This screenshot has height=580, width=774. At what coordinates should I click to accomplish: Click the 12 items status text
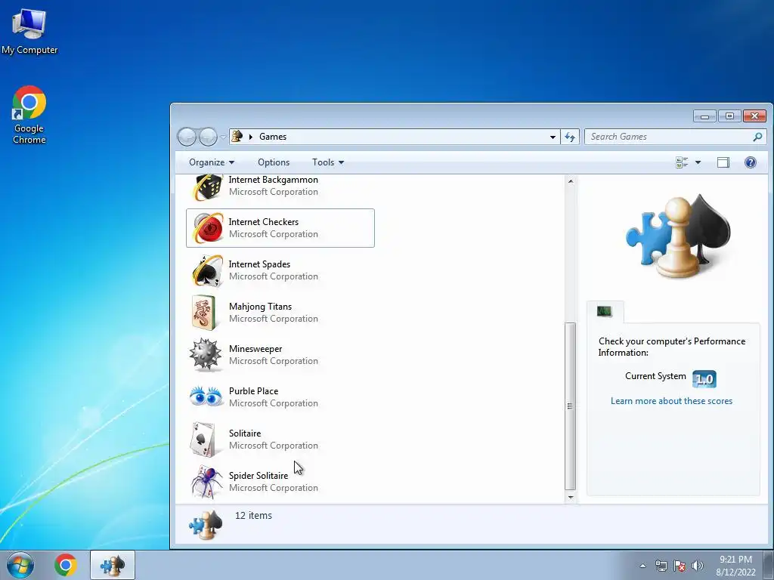click(x=253, y=515)
